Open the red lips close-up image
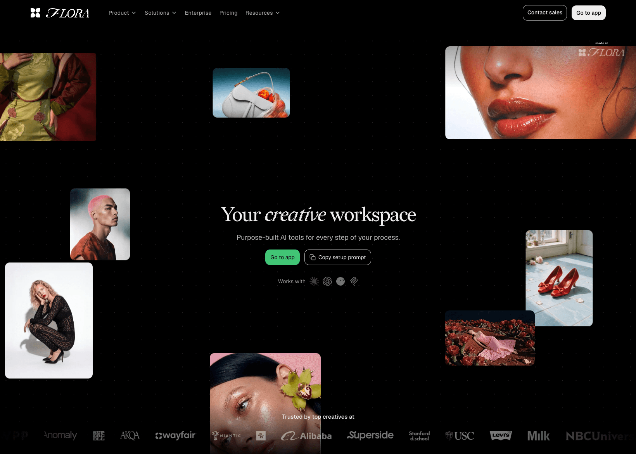Image resolution: width=636 pixels, height=454 pixels. 541,93
